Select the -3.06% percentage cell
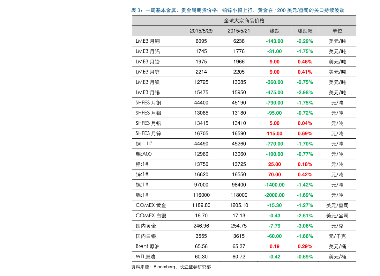Viewport: 380px width, 276px height. (x=305, y=226)
